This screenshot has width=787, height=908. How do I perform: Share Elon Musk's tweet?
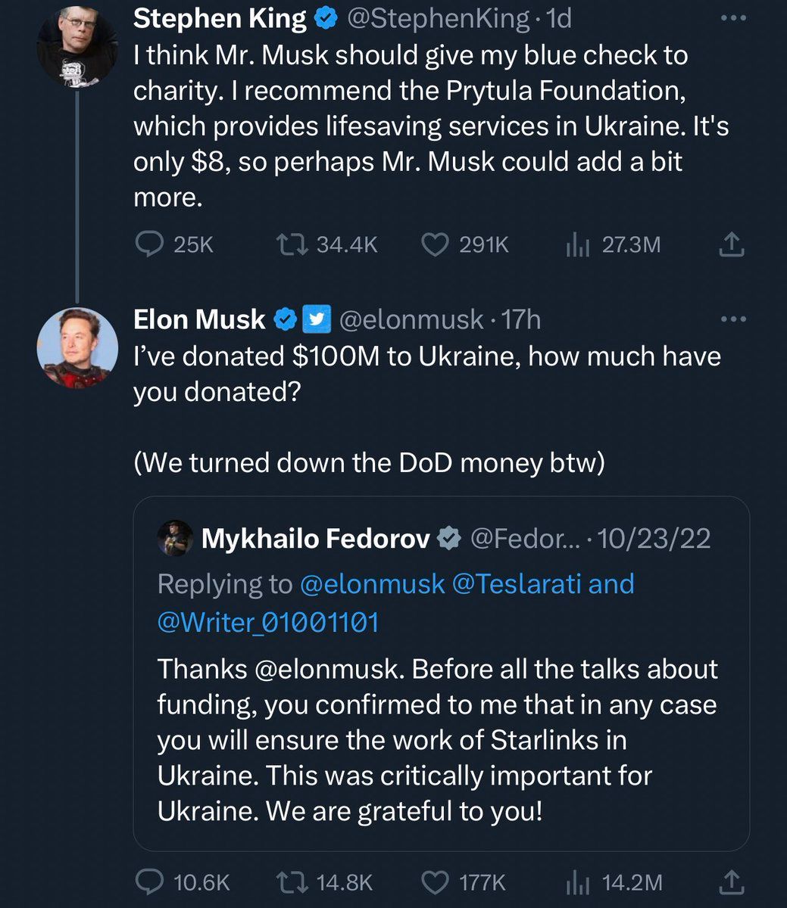(x=731, y=882)
